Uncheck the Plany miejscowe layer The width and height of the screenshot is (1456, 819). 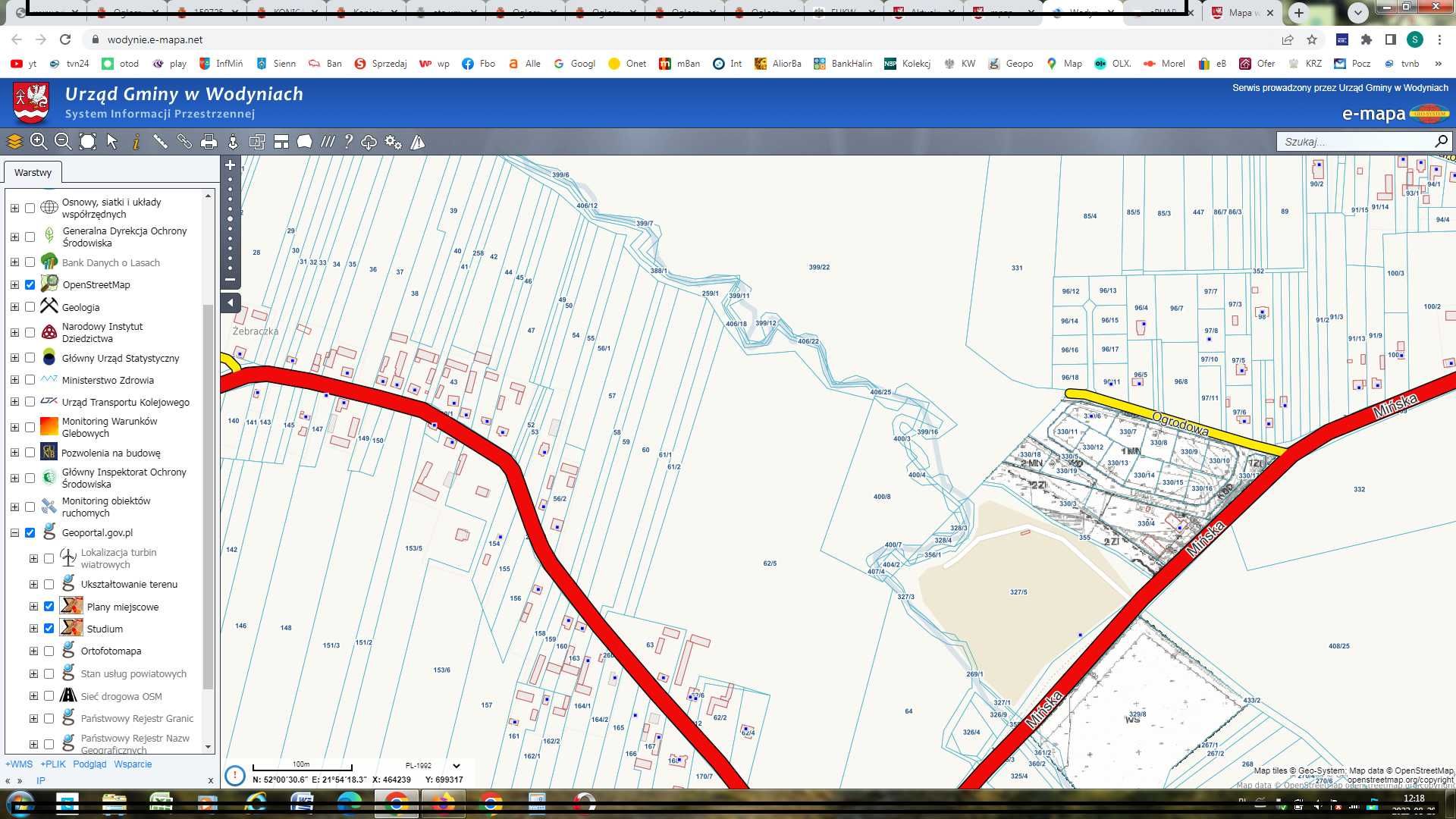tap(49, 607)
